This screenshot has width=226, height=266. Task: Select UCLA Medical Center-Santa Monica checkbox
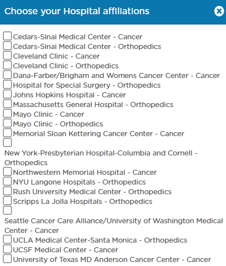(x=7, y=239)
